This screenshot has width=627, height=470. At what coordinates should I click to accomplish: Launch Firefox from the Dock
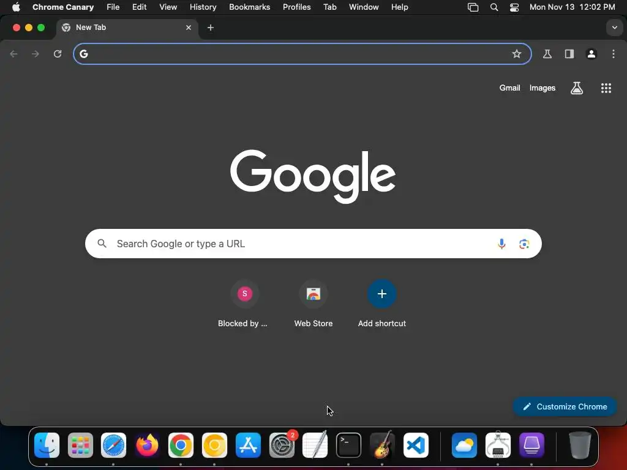tap(147, 446)
